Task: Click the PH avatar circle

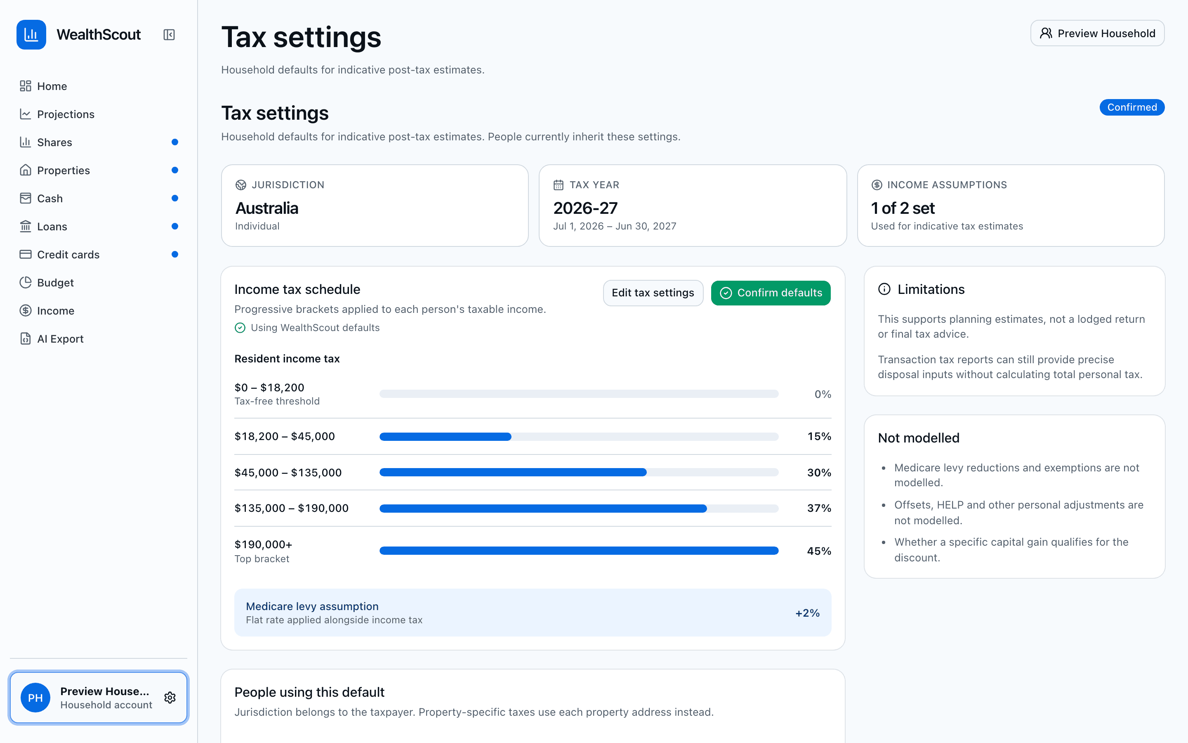Action: coord(35,697)
